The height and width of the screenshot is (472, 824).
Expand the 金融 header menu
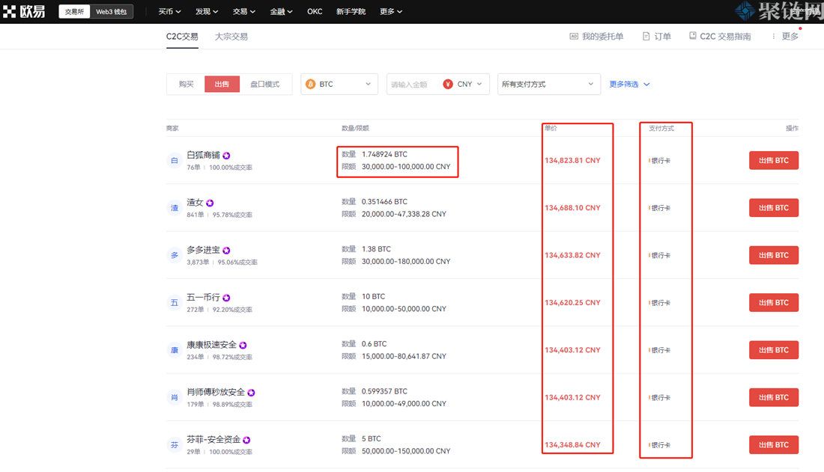click(x=281, y=11)
